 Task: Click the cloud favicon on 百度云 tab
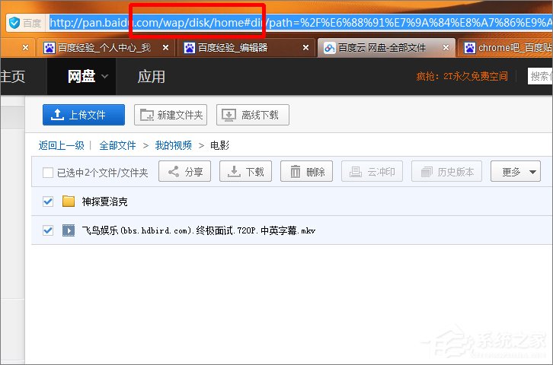point(329,47)
